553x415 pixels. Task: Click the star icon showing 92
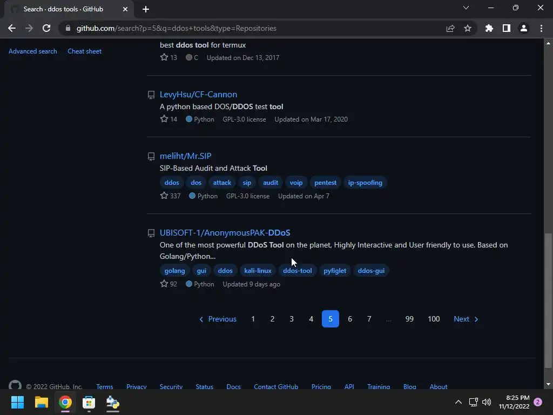[x=164, y=284]
